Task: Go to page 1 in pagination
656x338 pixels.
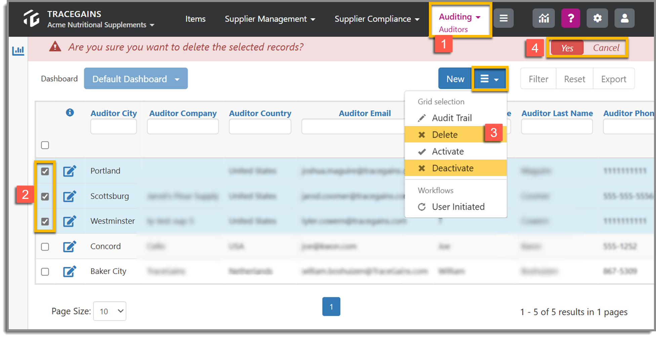Action: click(331, 306)
